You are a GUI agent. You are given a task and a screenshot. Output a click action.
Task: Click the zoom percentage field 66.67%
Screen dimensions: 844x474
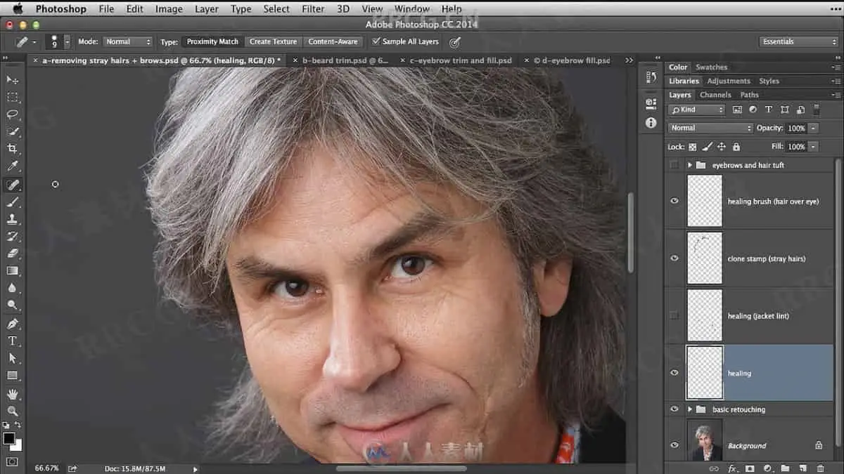46,468
